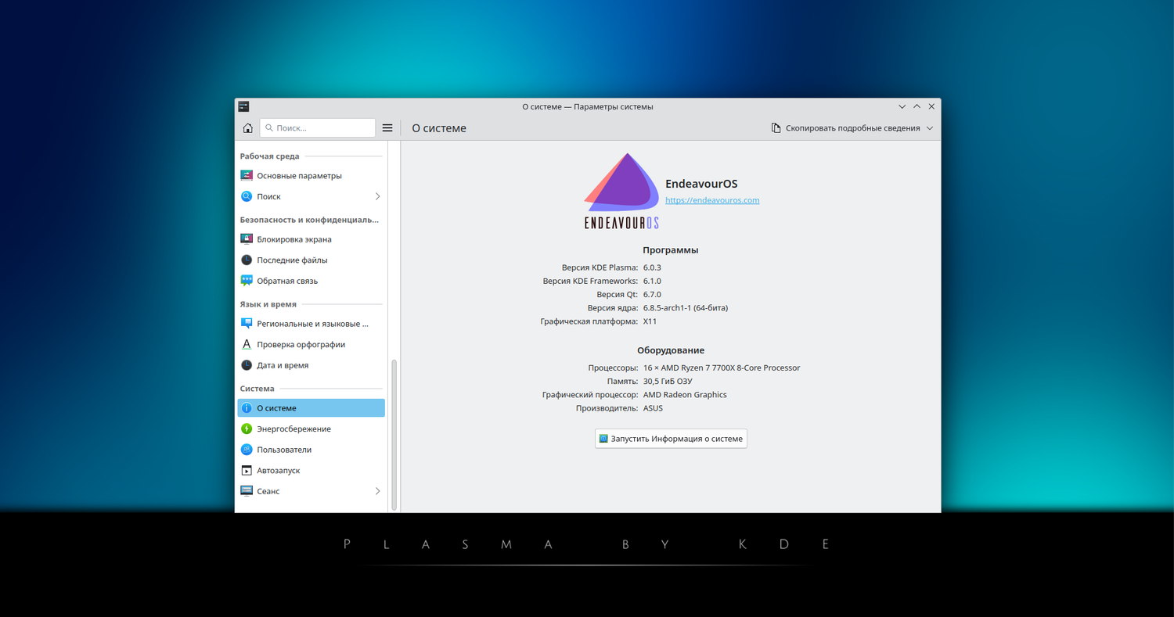Click the home icon in the toolbar
1174x617 pixels.
click(x=247, y=128)
